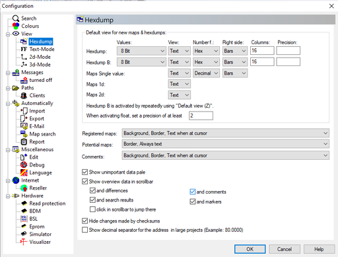The width and height of the screenshot is (338, 257).
Task: Click the BSL icon
Action: [24, 219]
